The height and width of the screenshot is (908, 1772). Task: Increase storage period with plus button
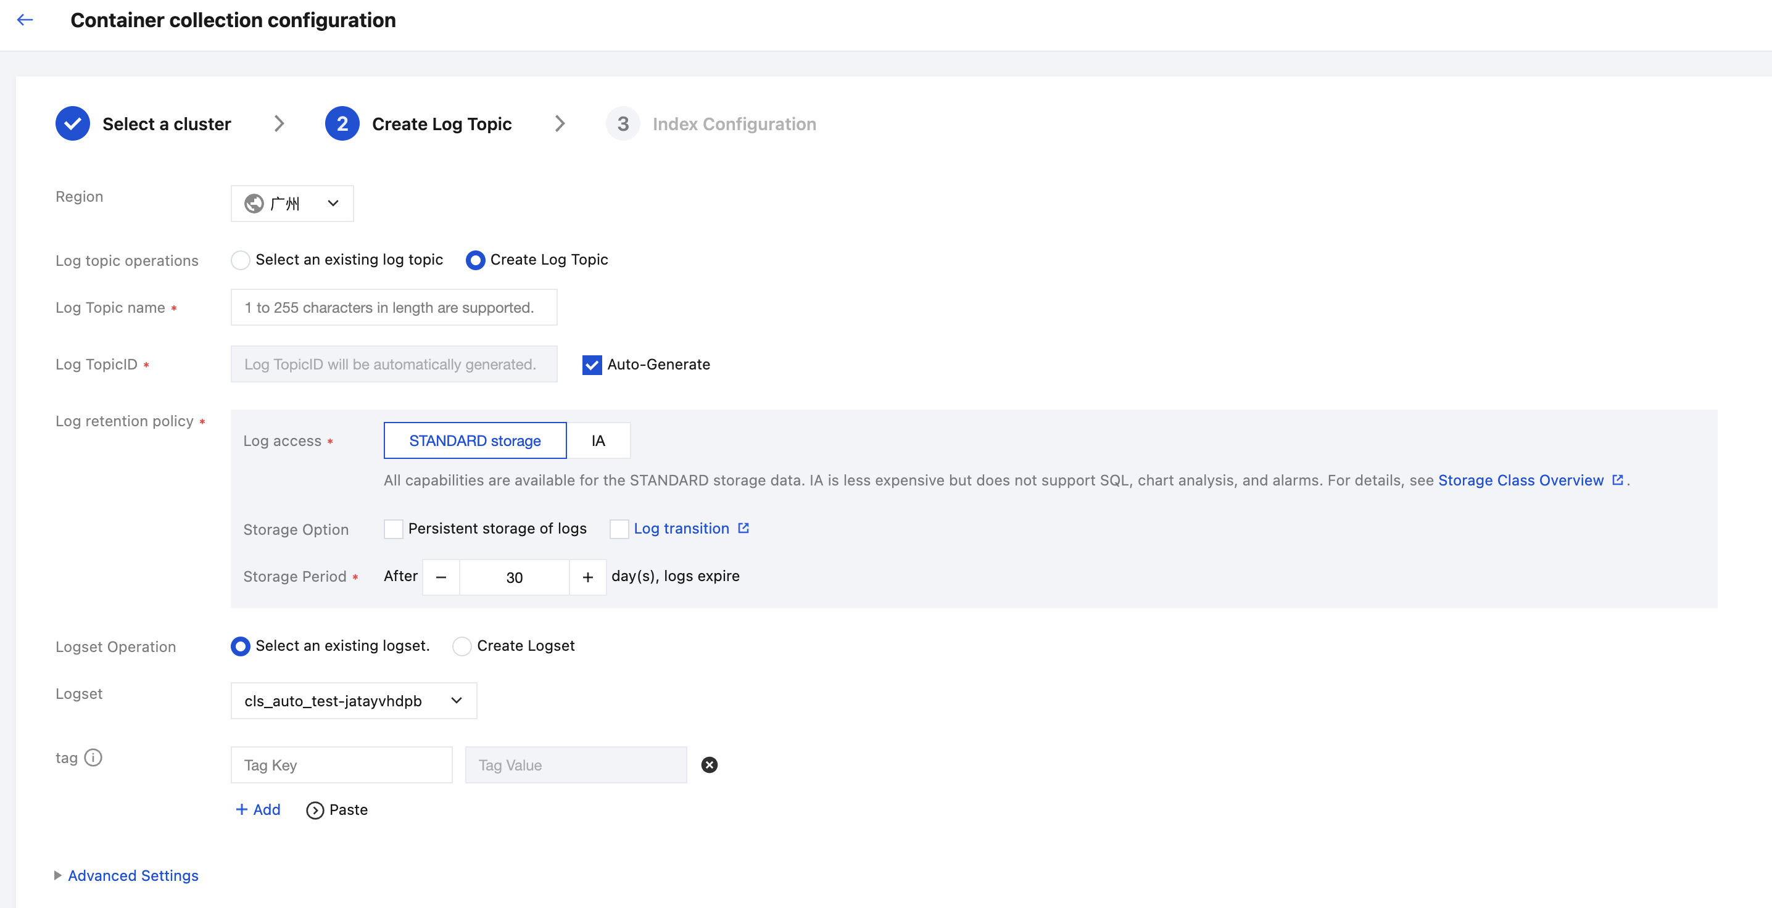point(587,577)
